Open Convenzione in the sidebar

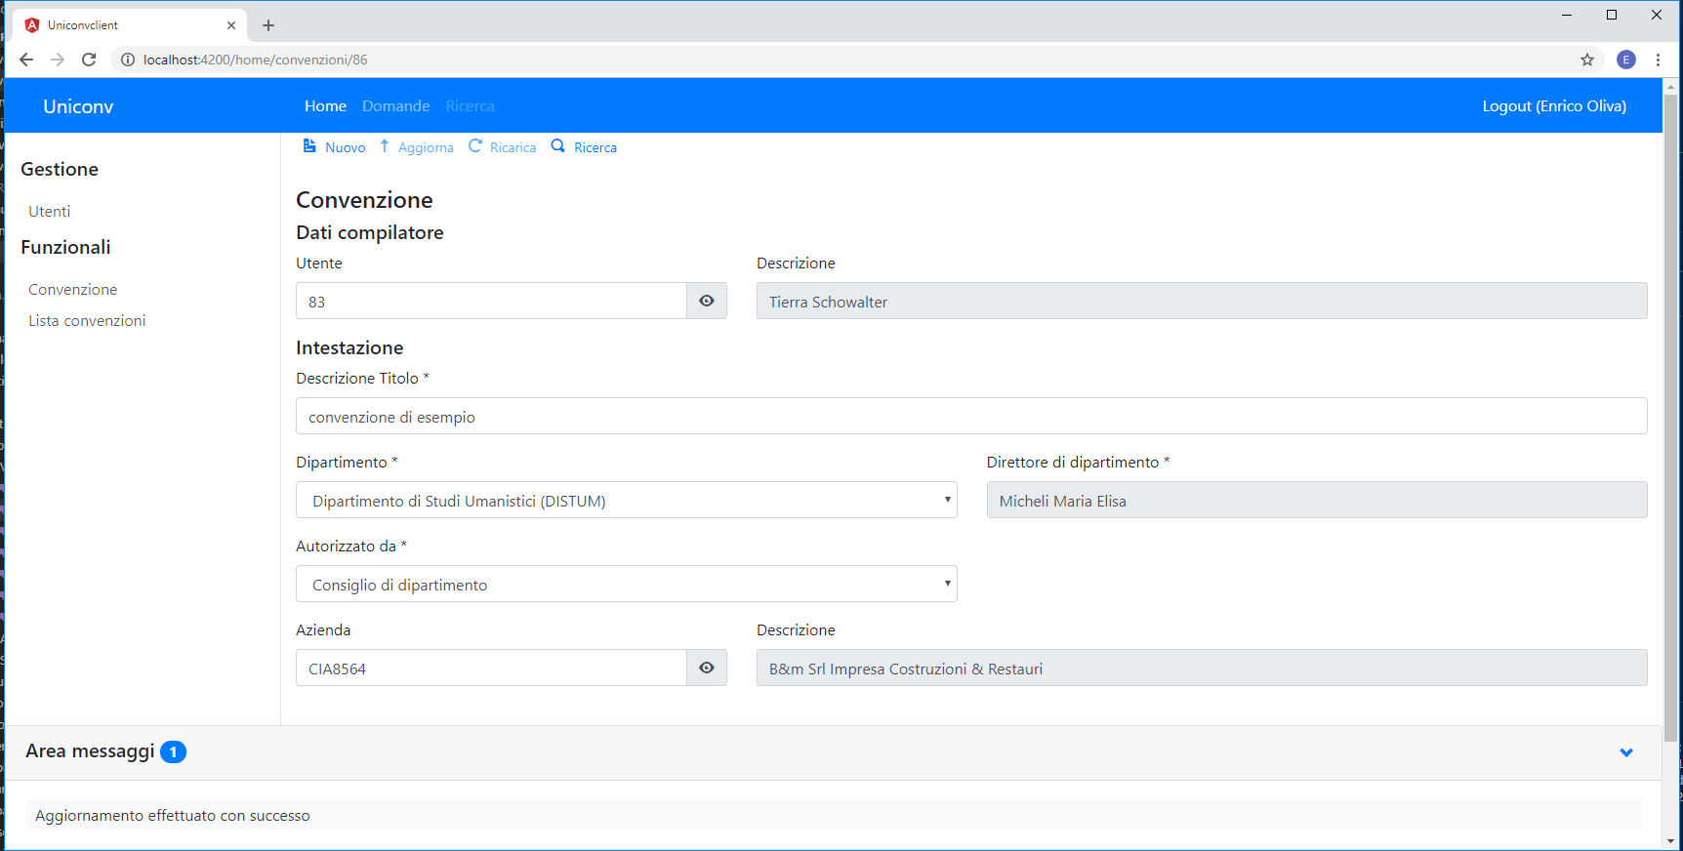(x=72, y=289)
